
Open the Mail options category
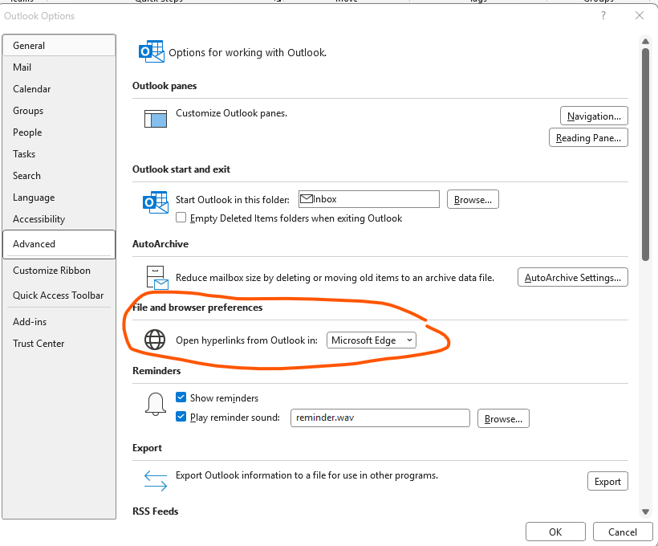click(x=59, y=67)
